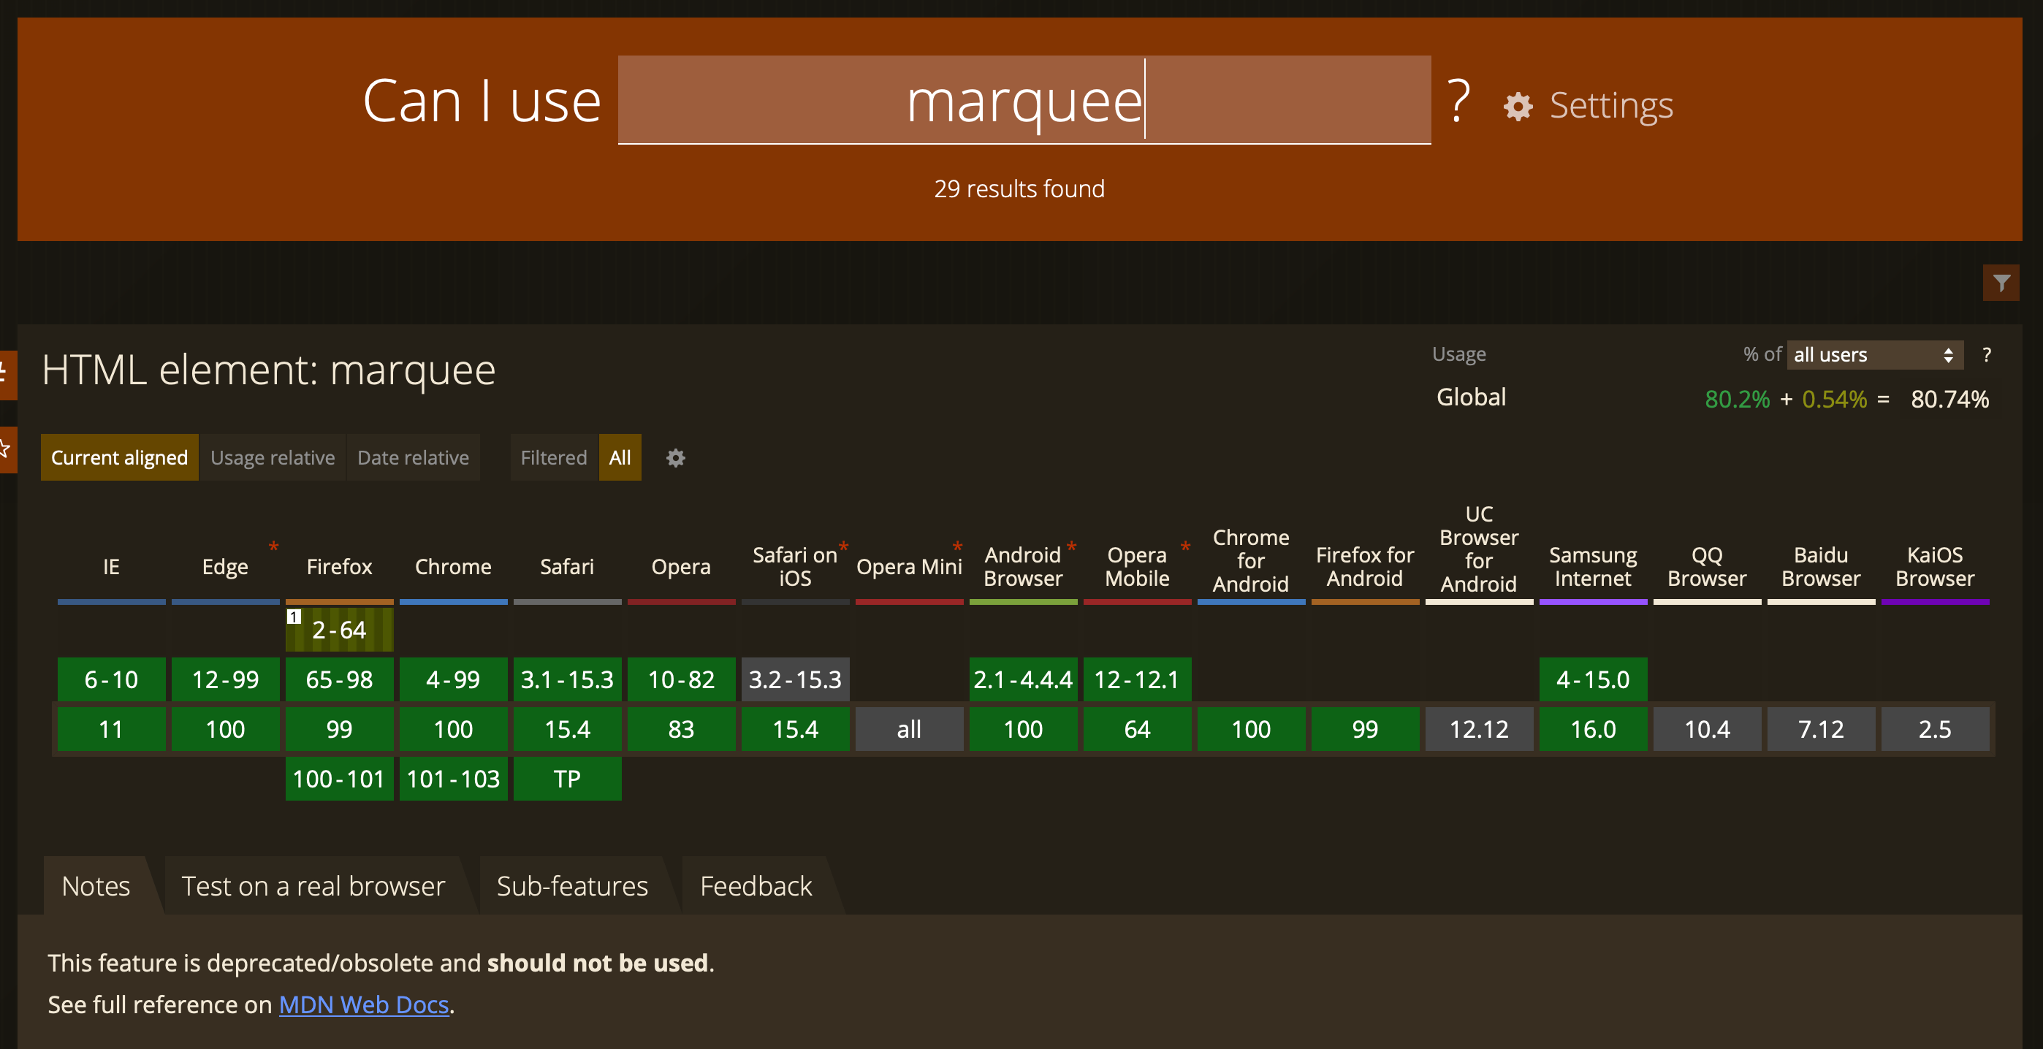Follow the MDN Web Docs link
The image size is (2043, 1049).
pyautogui.click(x=363, y=1004)
